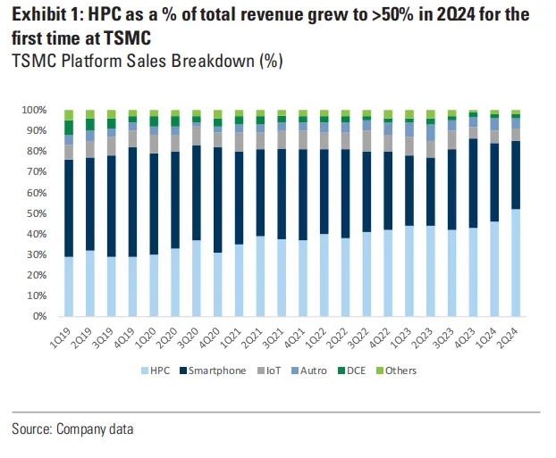Click the 1Q20 x-axis label
The height and width of the screenshot is (458, 556).
tap(146, 338)
